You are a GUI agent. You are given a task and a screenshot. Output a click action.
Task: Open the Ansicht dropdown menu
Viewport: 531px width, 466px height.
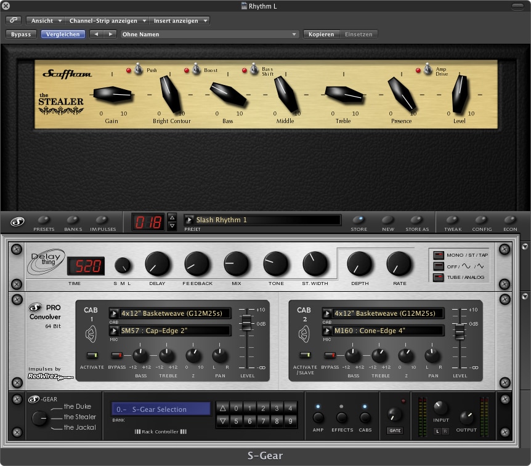(x=46, y=21)
